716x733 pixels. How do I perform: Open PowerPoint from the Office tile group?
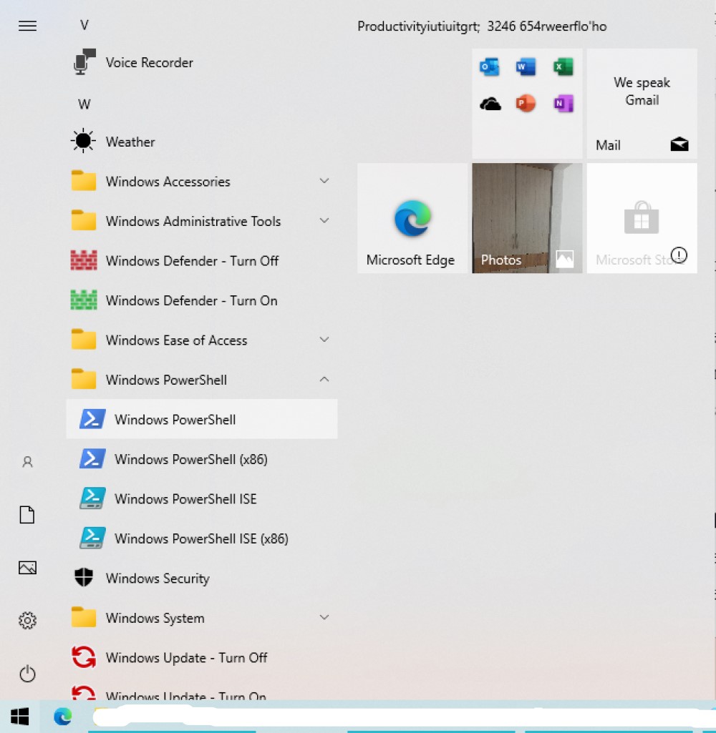[x=526, y=103]
